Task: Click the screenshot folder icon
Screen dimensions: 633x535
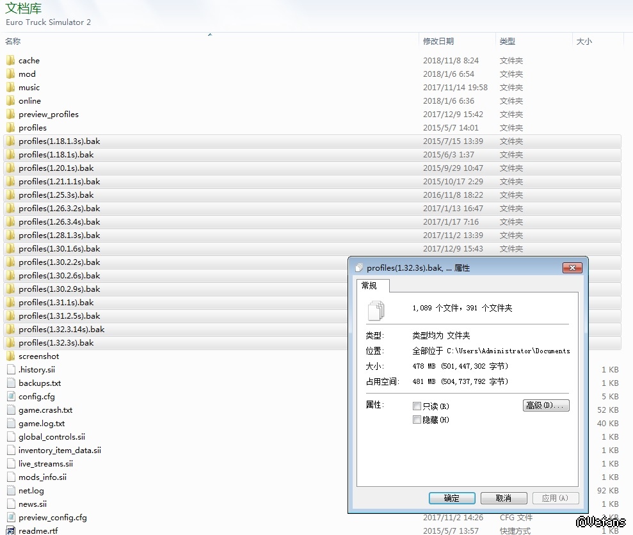Action: tap(10, 356)
